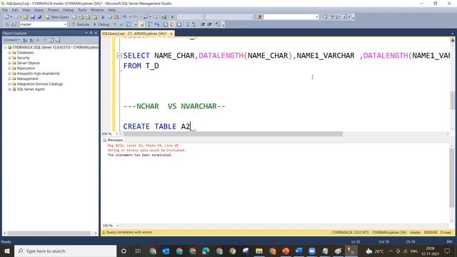
Task: Click the Cut scissors icon
Action: 103,17
